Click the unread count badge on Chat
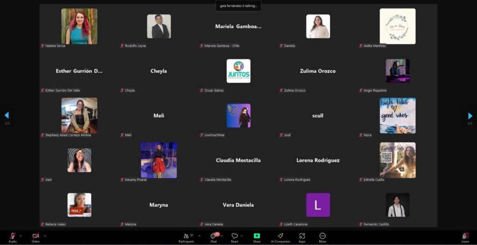 [x=217, y=234]
